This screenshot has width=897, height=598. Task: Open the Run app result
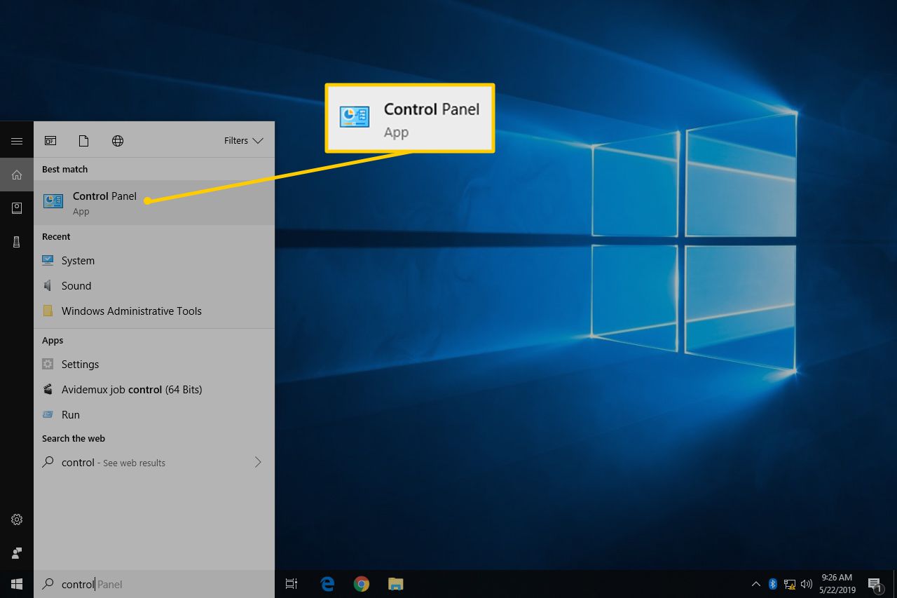154,415
